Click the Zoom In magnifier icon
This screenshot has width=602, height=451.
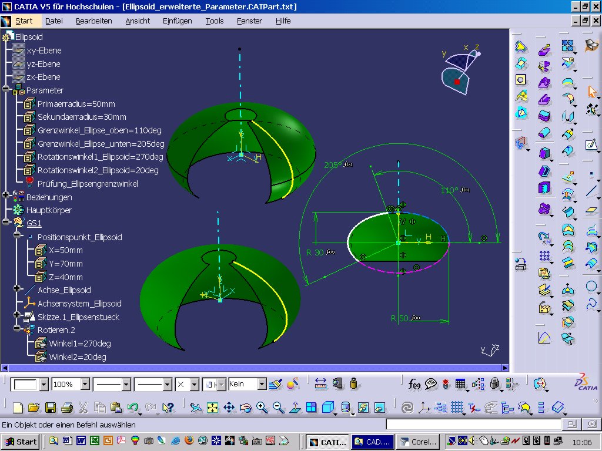click(262, 408)
